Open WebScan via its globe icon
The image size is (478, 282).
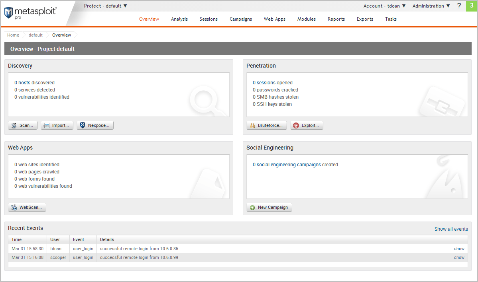14,208
